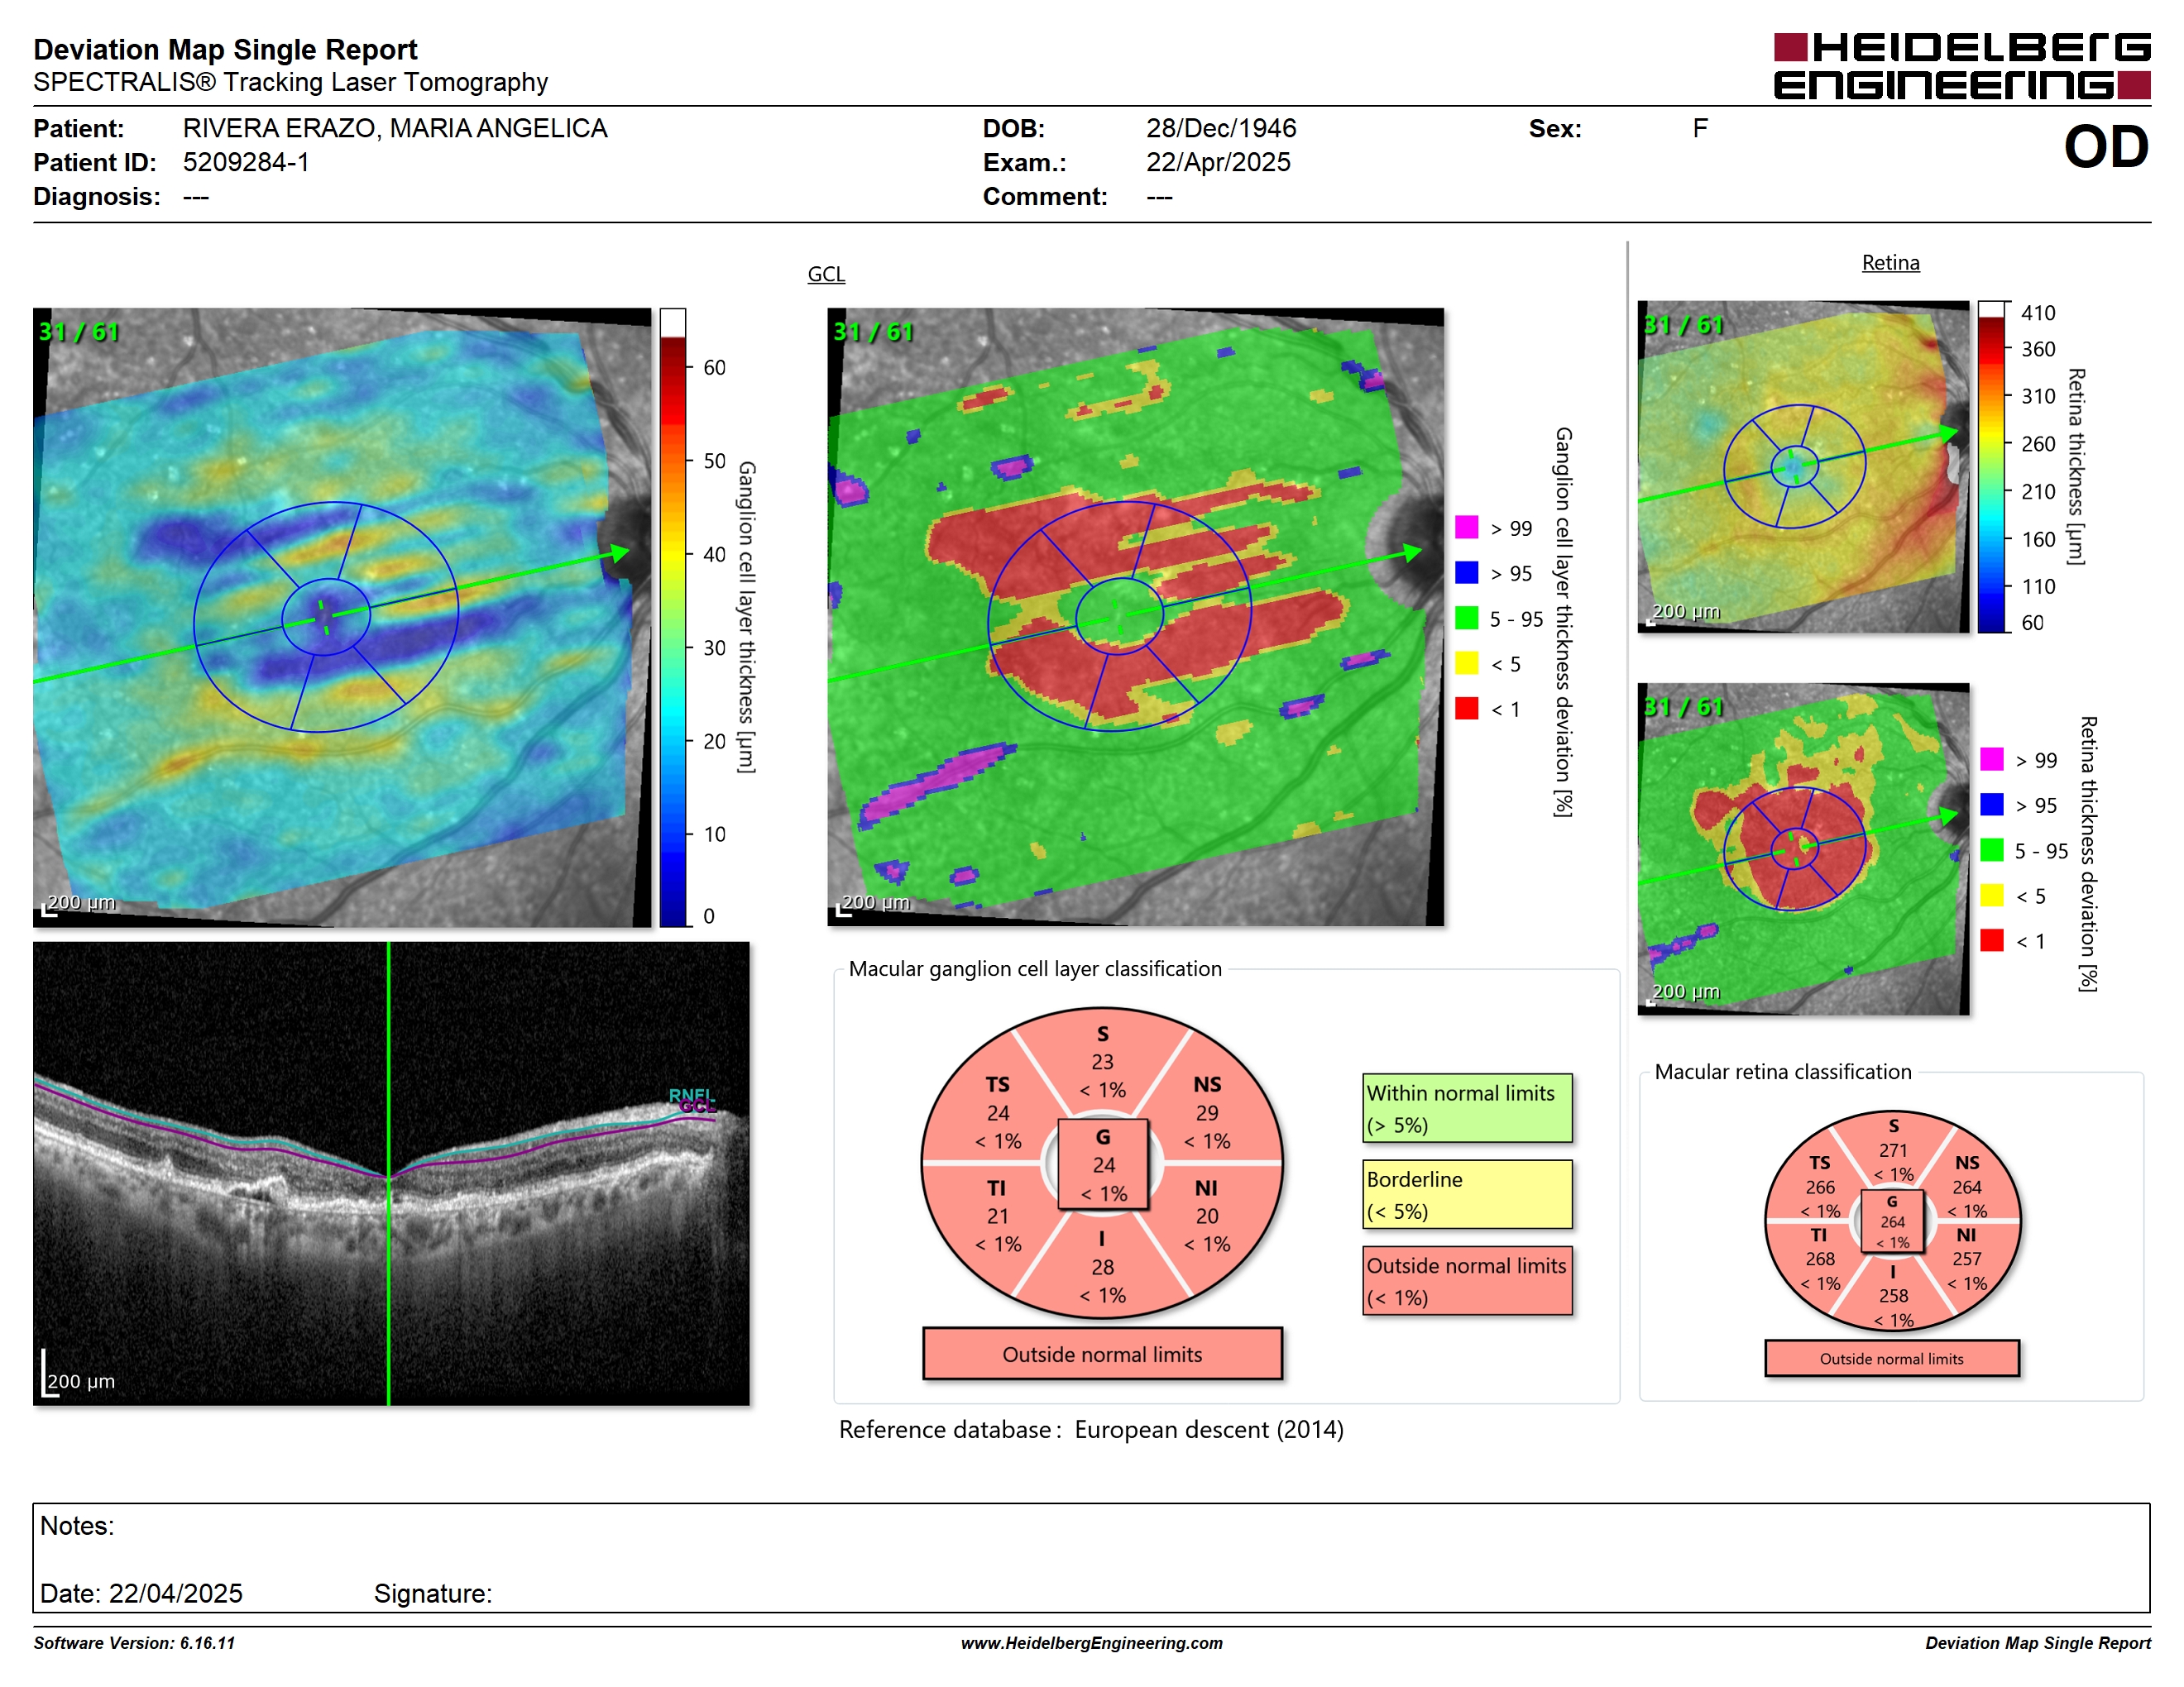Click the 'Macular retina classification' heading
This screenshot has width=2184, height=1687.
click(1783, 1072)
